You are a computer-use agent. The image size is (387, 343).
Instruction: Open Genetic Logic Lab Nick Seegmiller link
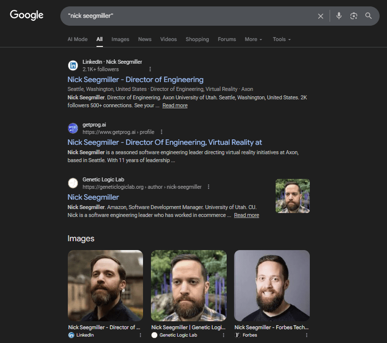[x=93, y=197]
